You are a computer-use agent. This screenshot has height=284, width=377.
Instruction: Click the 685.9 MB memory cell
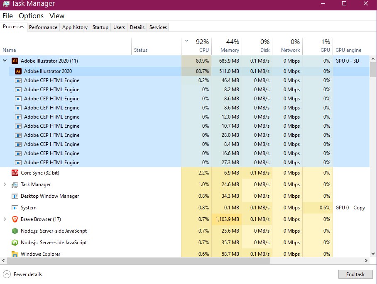click(x=227, y=61)
